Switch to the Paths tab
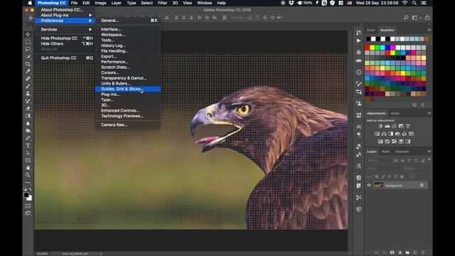455x256 pixels. click(385, 151)
